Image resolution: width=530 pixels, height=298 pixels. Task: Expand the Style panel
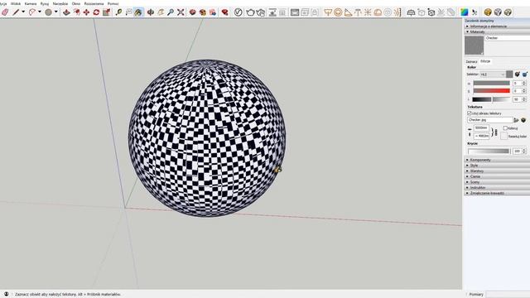coord(497,166)
